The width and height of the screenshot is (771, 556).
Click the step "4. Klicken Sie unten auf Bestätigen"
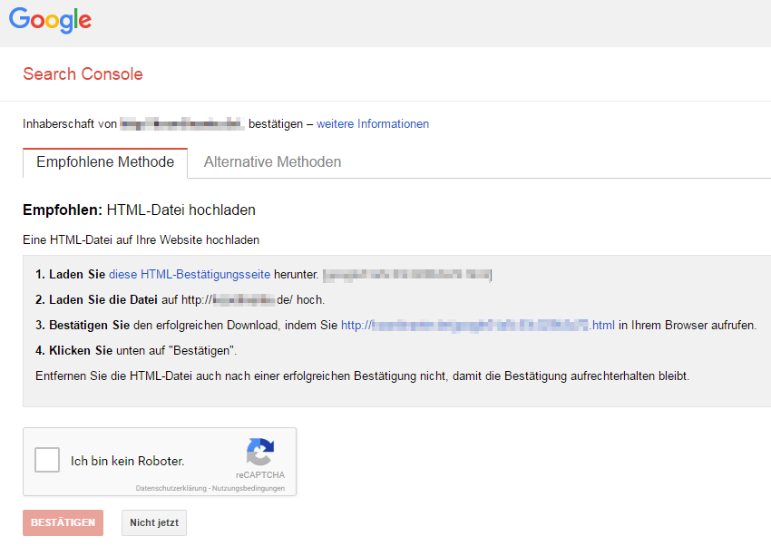pos(136,350)
